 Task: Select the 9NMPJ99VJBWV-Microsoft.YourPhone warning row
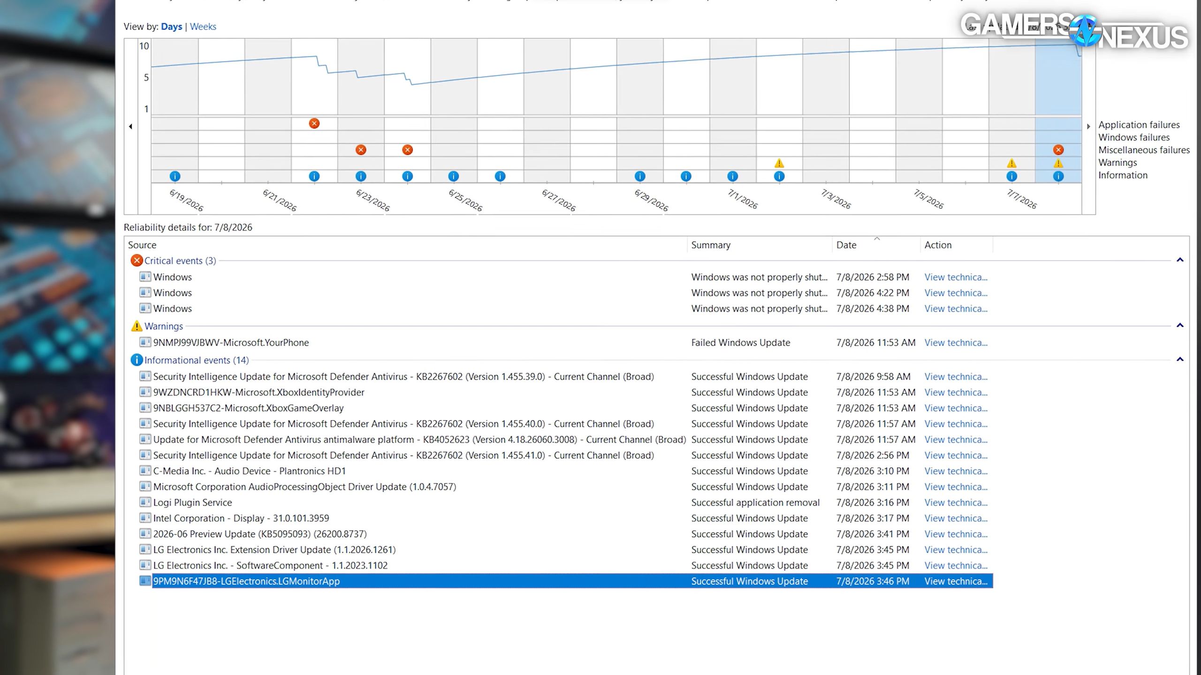566,343
